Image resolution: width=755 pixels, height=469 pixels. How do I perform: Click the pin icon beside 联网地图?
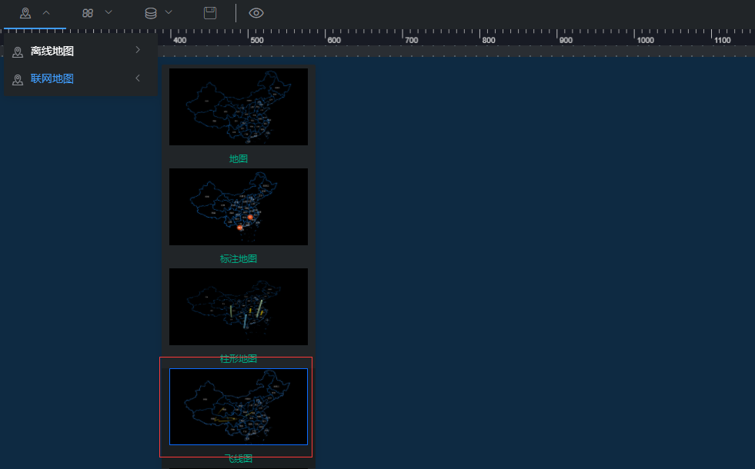tap(18, 80)
